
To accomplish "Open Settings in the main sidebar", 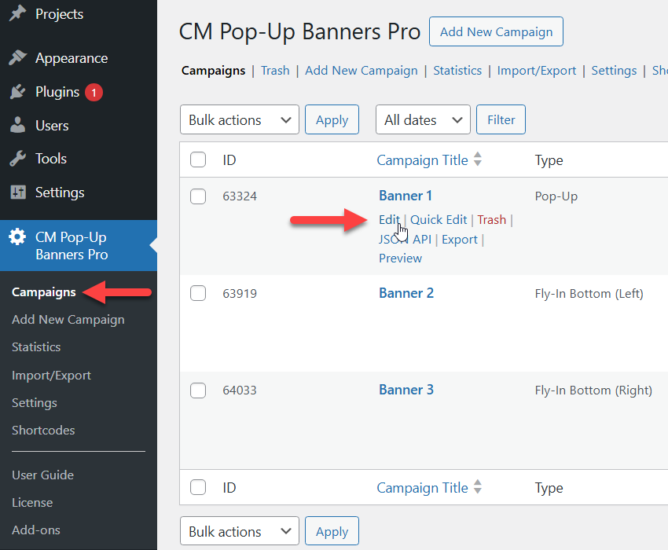I will click(x=60, y=192).
